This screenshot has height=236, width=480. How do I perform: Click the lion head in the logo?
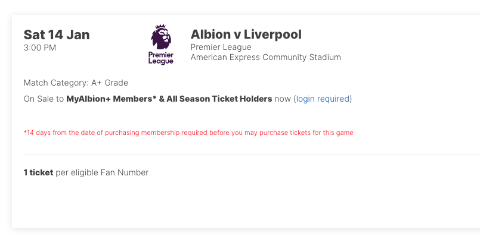pos(161,37)
